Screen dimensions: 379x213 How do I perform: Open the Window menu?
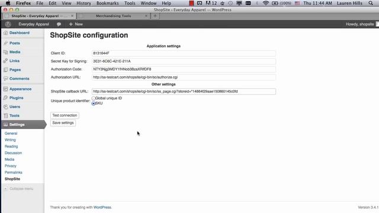coord(149,3)
